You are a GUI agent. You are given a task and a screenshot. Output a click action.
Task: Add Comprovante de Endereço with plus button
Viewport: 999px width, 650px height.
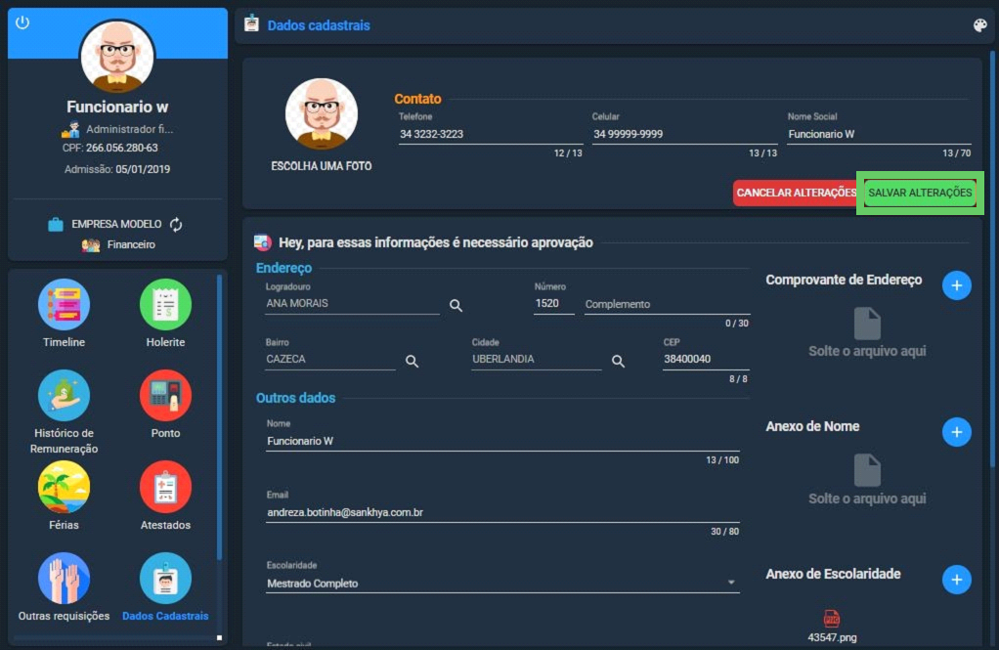pos(956,285)
